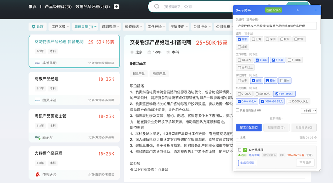
Task: Check the 深圳 city checkbox
Action: (268, 39)
